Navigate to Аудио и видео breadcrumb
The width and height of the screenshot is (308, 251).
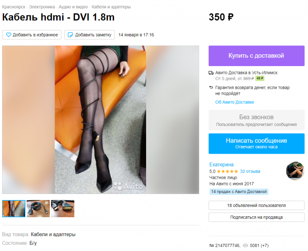[73, 7]
